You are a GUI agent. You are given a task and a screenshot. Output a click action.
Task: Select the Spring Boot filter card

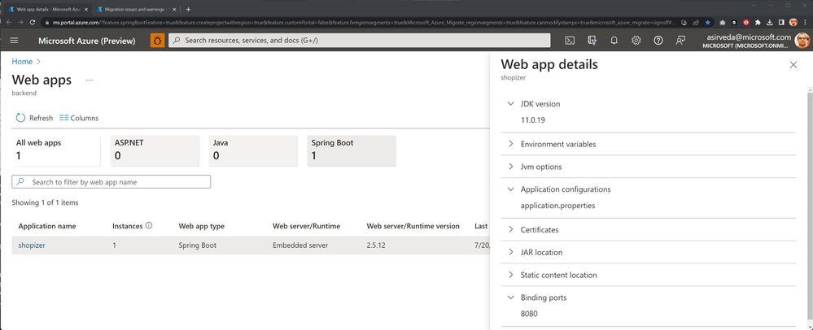point(352,150)
